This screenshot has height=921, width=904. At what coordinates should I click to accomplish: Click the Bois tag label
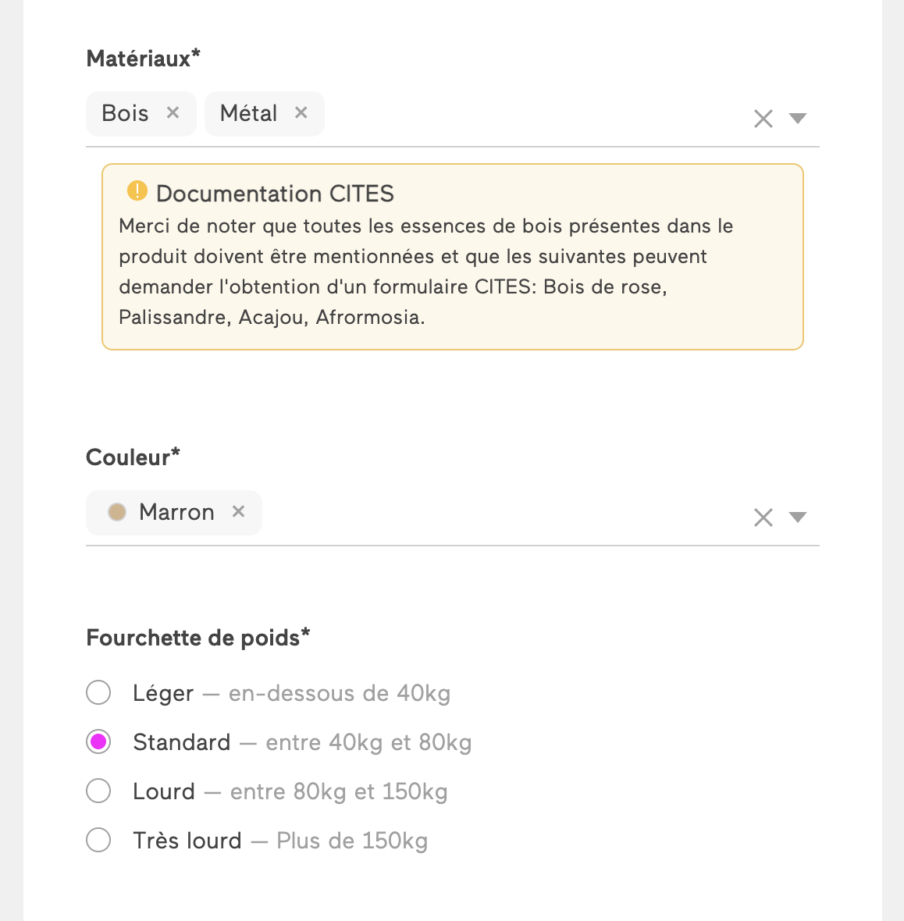(x=123, y=112)
